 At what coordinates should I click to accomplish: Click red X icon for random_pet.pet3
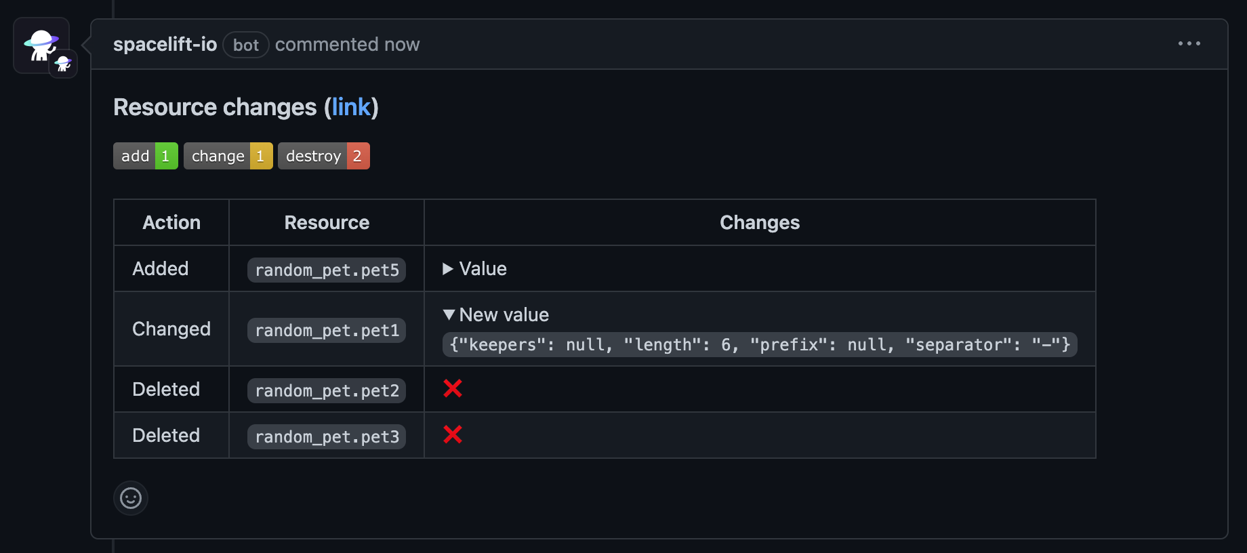453,434
